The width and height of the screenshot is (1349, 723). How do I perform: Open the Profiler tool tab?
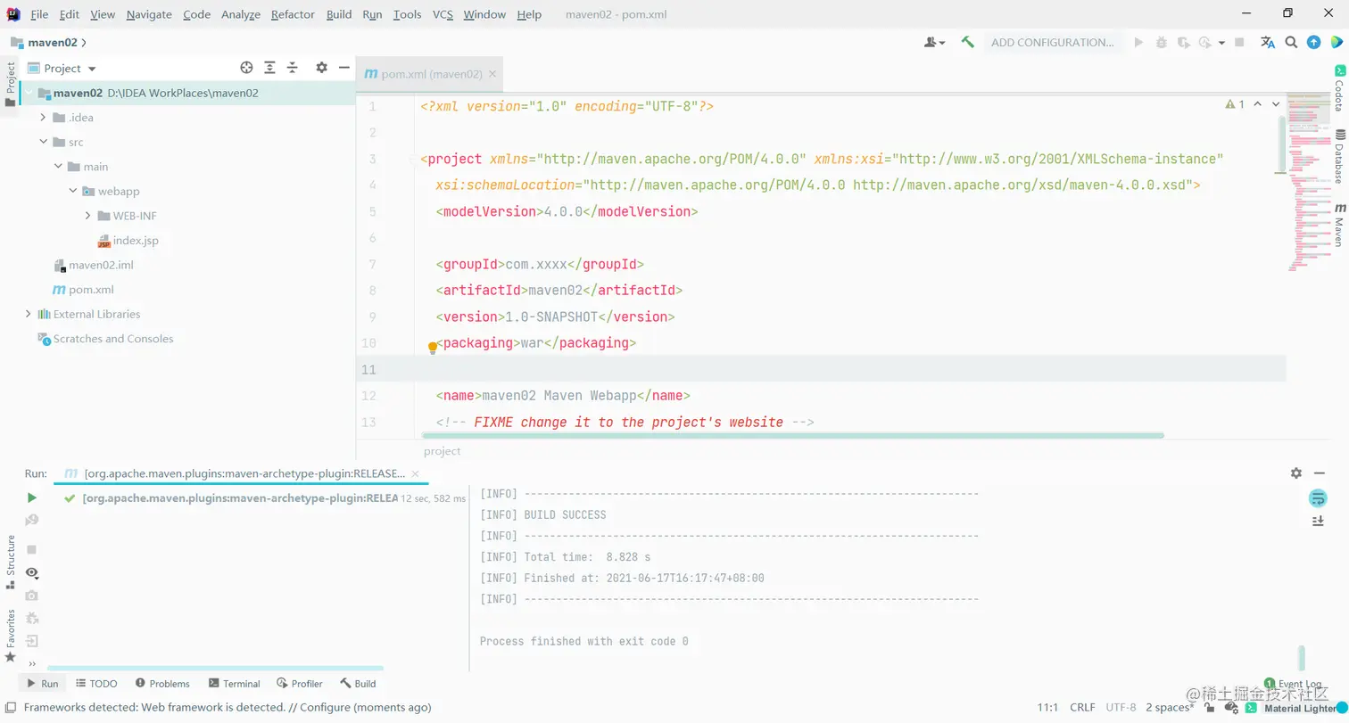click(x=300, y=684)
